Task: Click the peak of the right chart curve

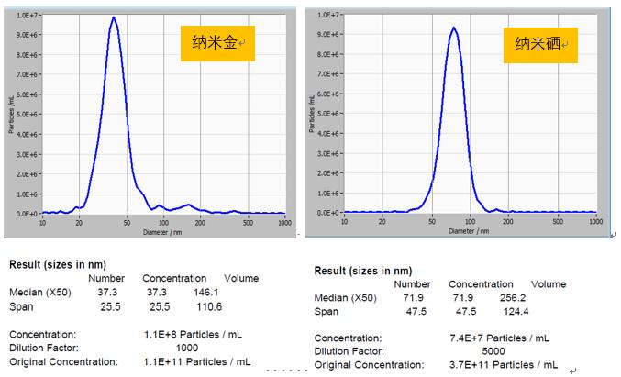Action: (453, 28)
